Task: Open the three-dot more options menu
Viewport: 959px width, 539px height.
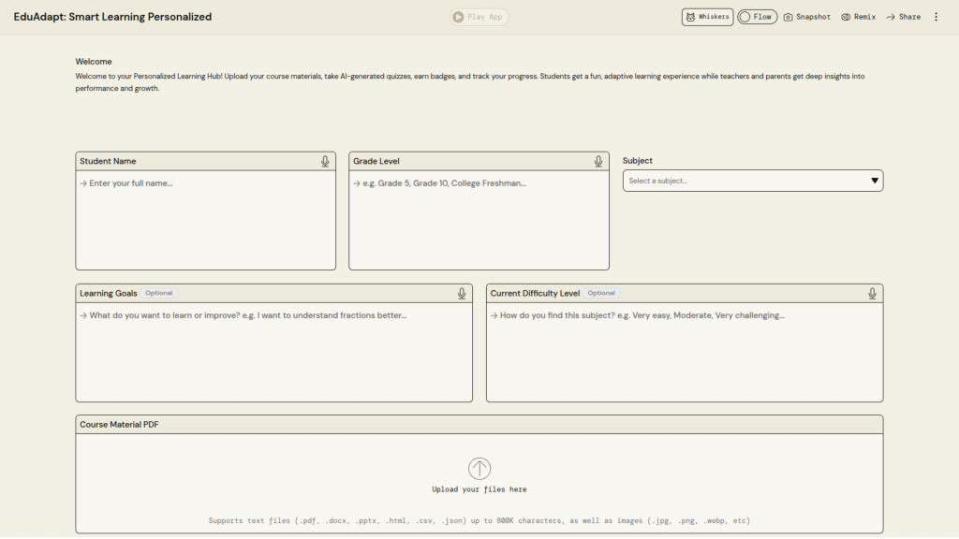Action: [x=936, y=17]
